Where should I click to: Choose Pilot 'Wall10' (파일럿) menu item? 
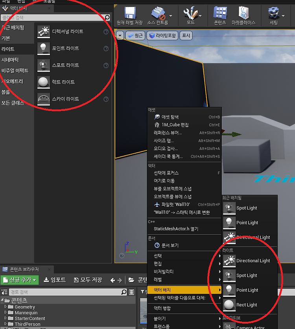click(184, 204)
